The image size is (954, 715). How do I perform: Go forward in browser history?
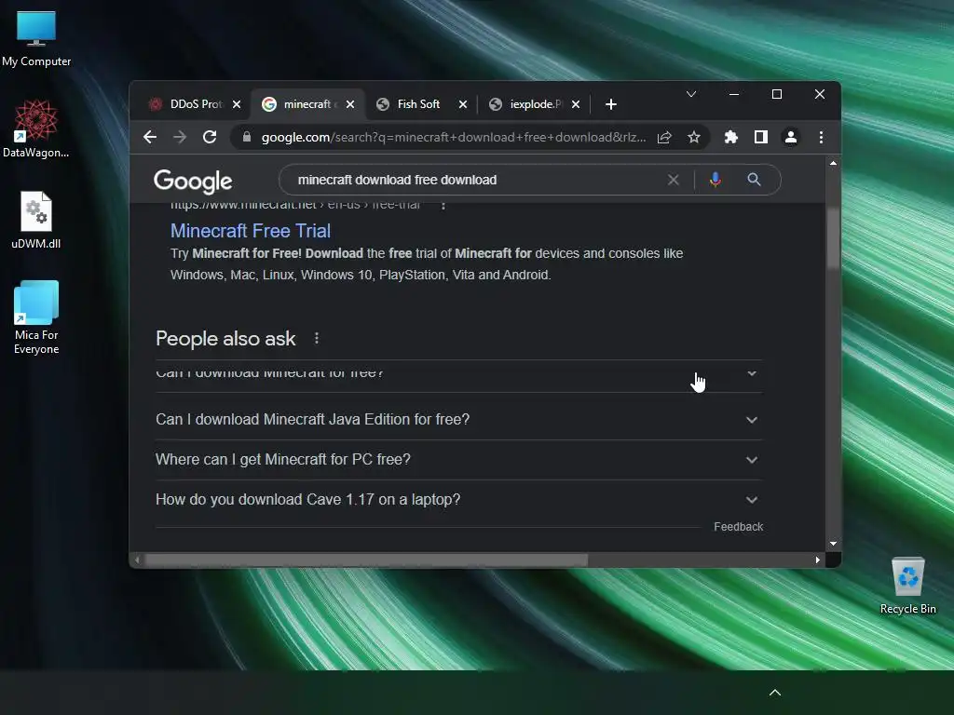180,137
